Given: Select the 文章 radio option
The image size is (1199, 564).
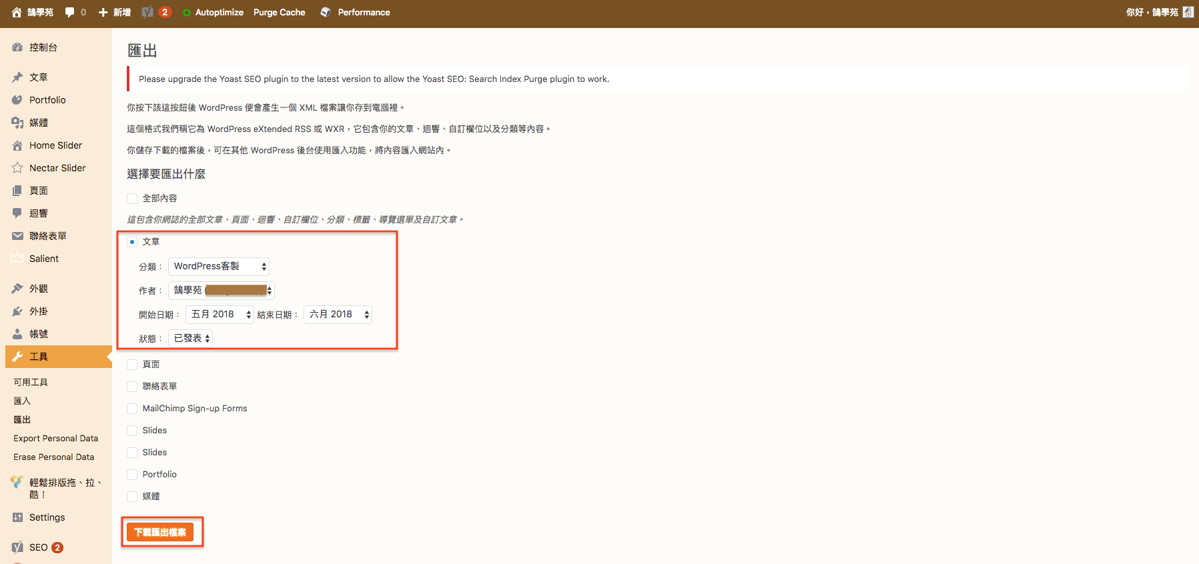Looking at the screenshot, I should pos(132,242).
